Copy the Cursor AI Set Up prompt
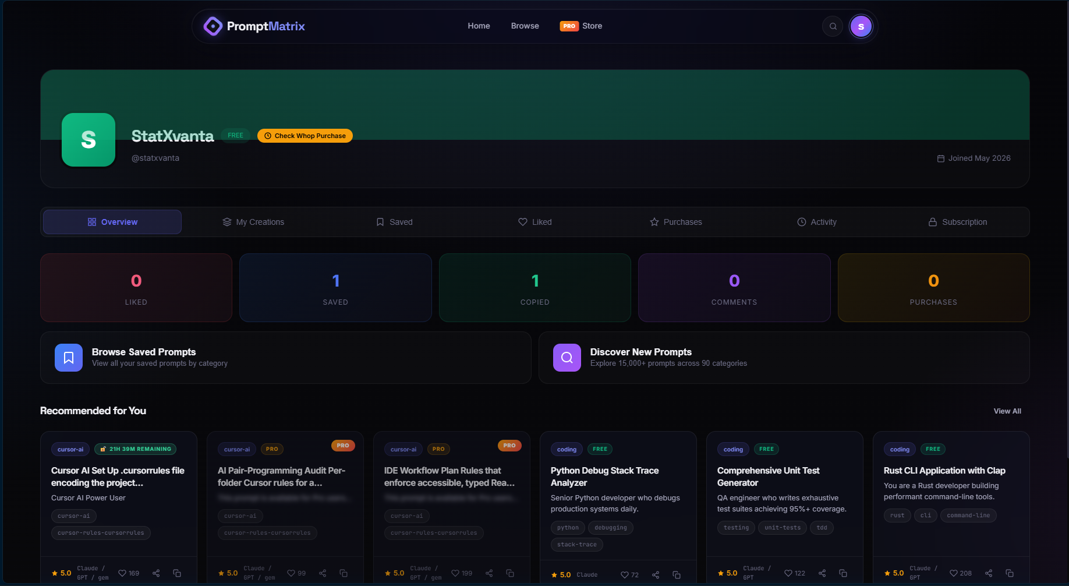 coord(177,573)
